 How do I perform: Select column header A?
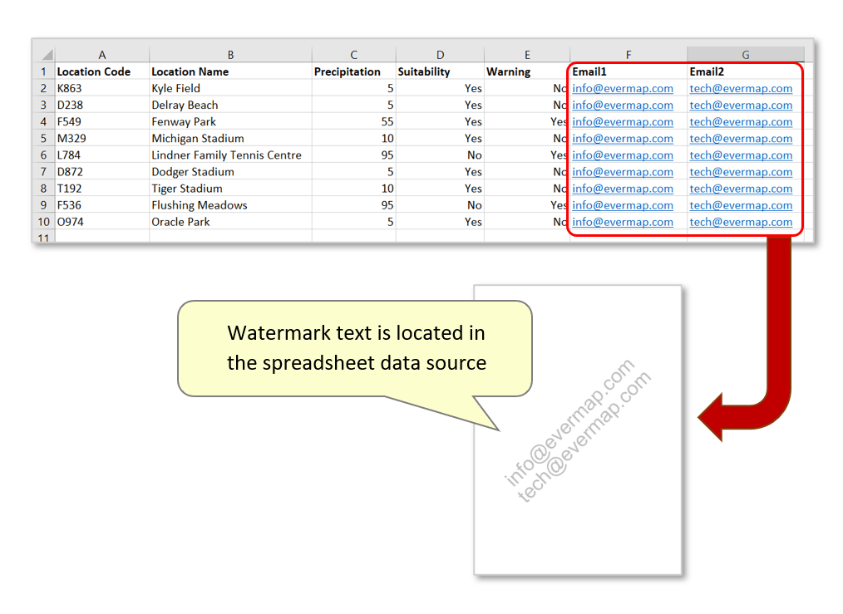point(101,53)
